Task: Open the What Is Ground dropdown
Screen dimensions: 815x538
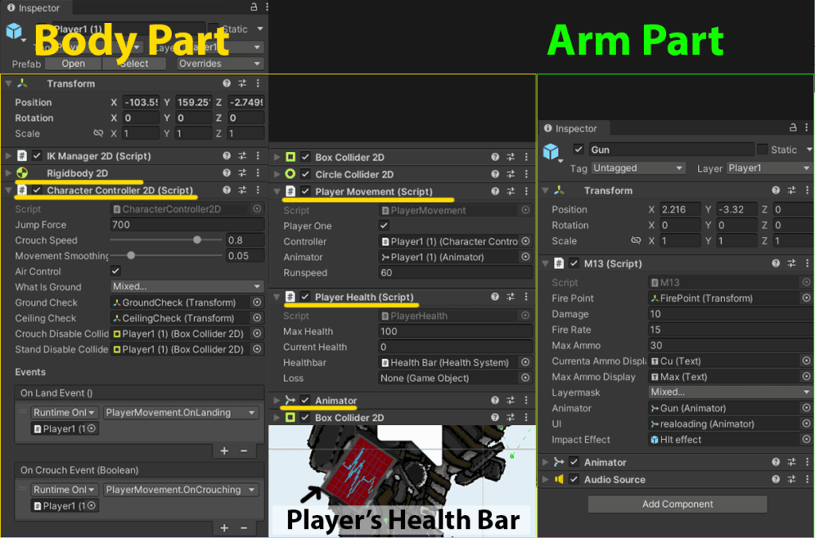Action: coord(187,287)
